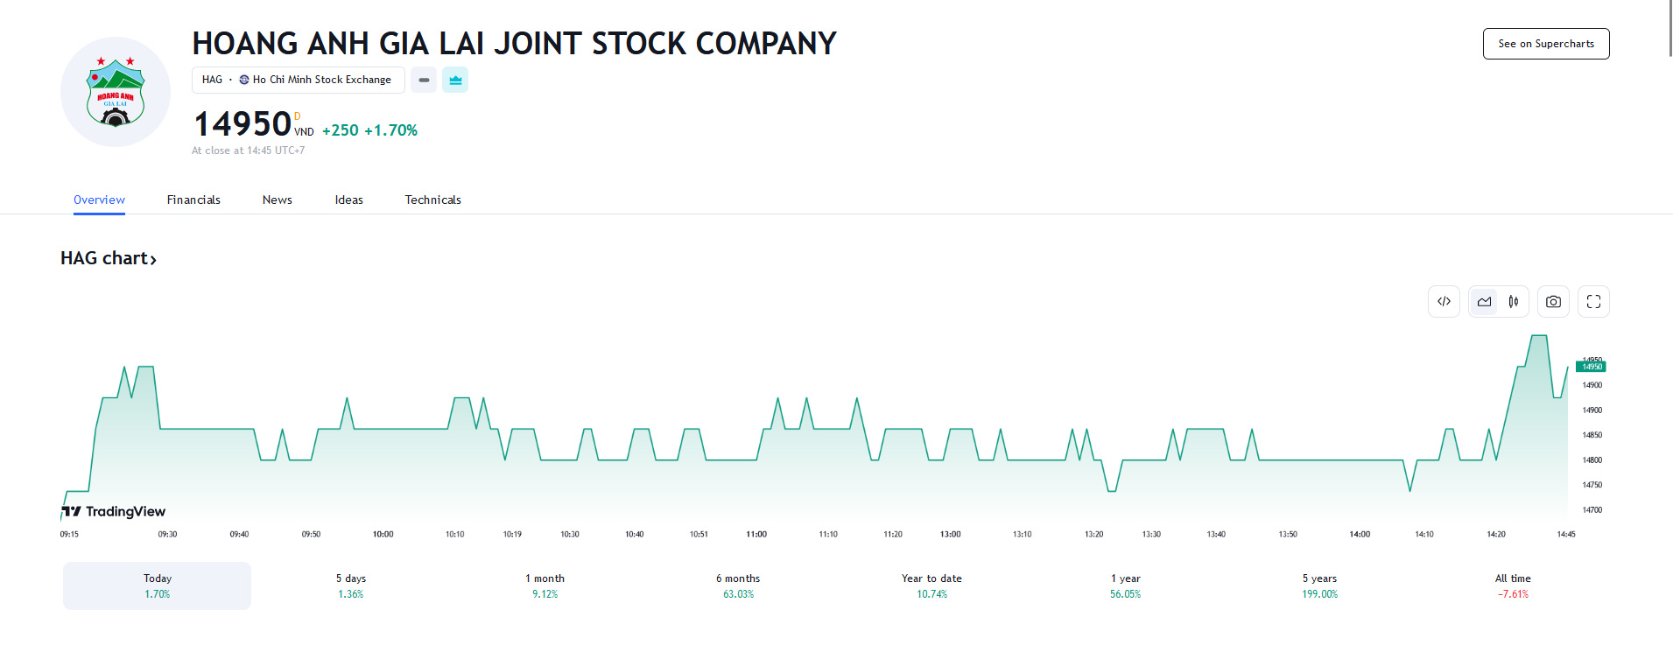Click the TradingView logo on chart

point(114,512)
